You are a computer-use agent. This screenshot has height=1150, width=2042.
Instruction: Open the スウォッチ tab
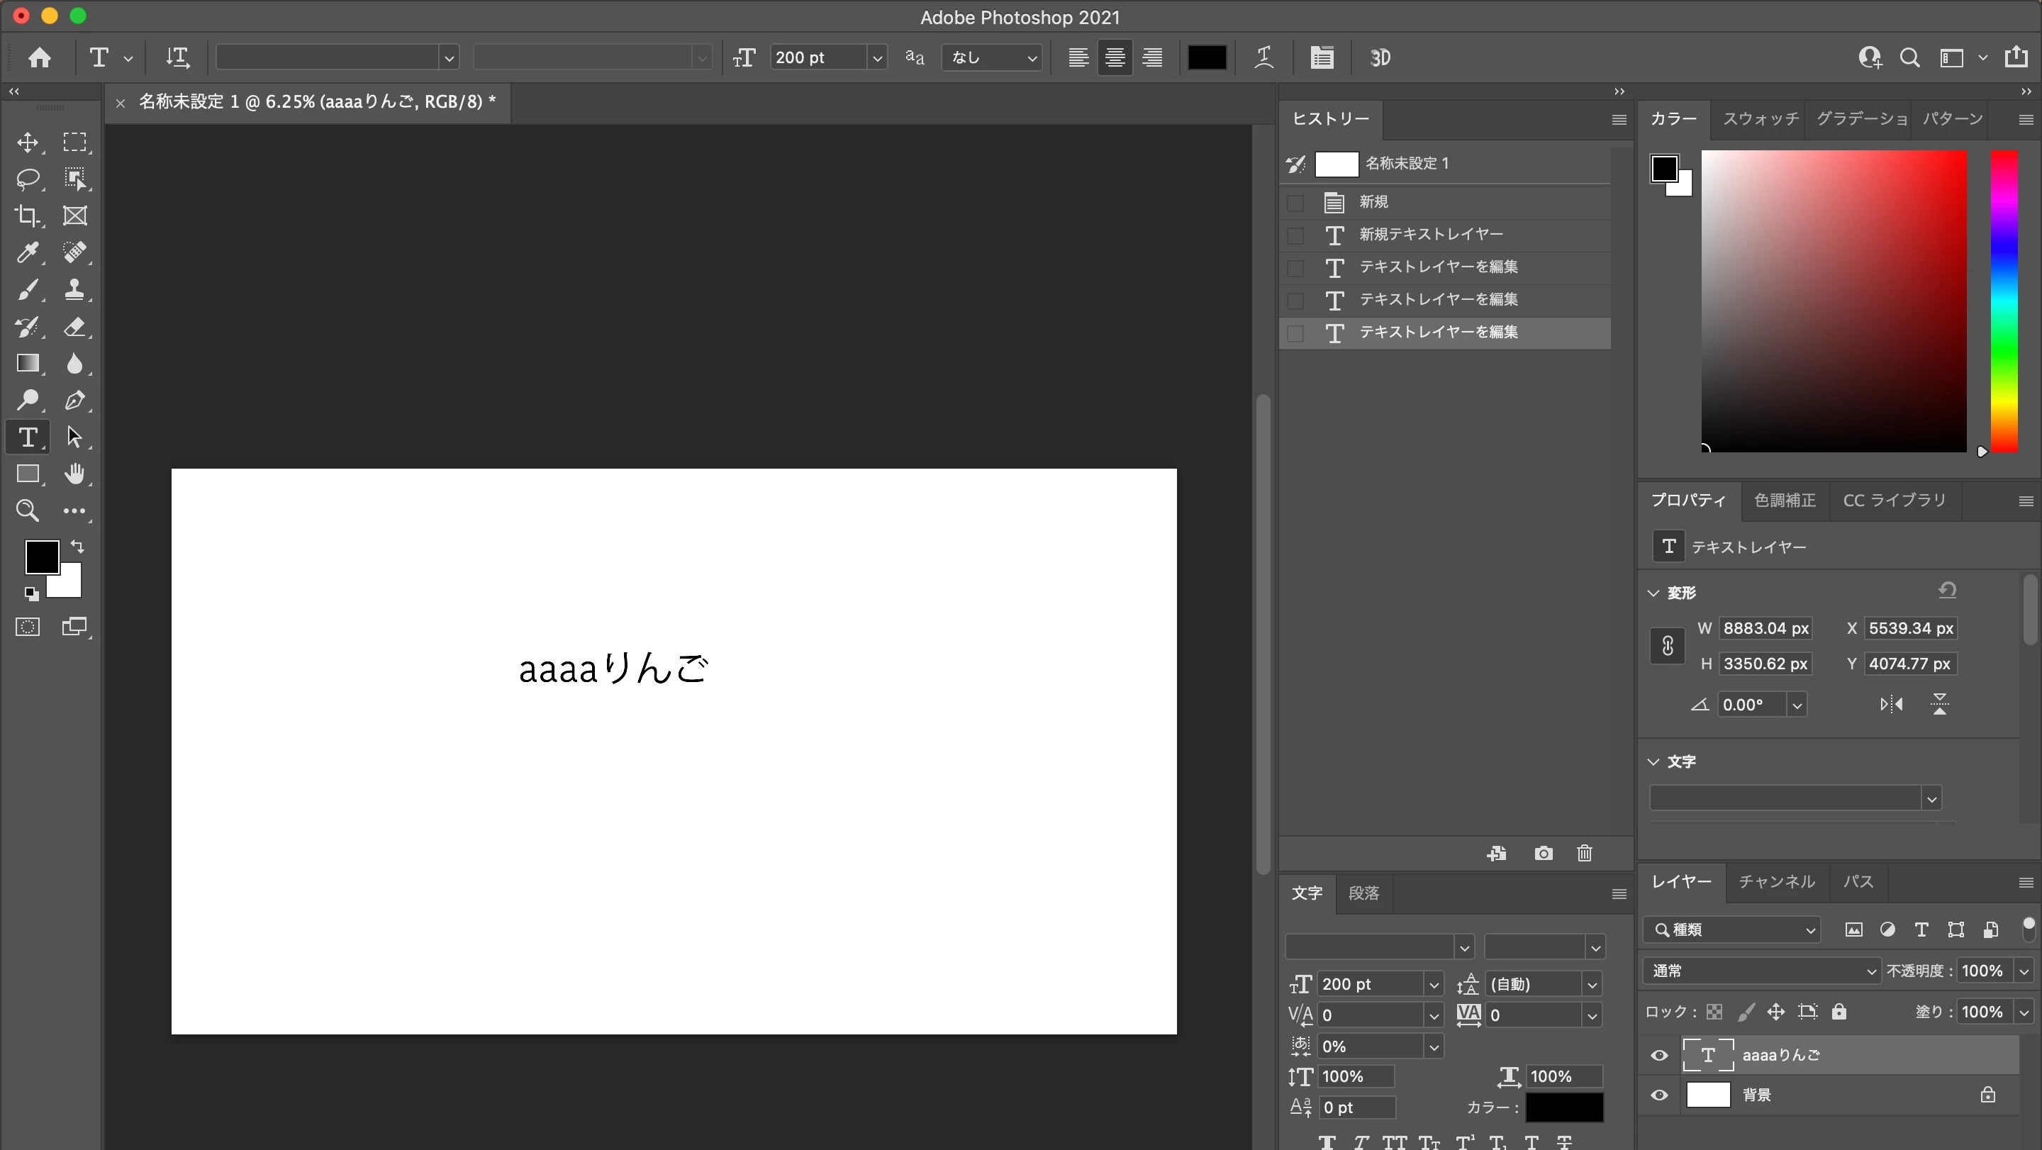pos(1761,119)
